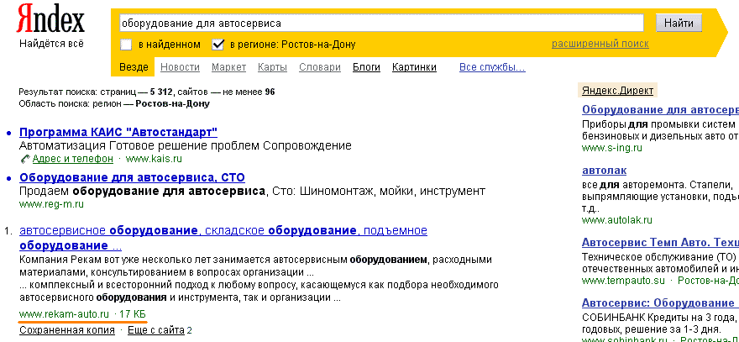Switch to the Новости tab
This screenshot has width=739, height=342.
[x=180, y=67]
